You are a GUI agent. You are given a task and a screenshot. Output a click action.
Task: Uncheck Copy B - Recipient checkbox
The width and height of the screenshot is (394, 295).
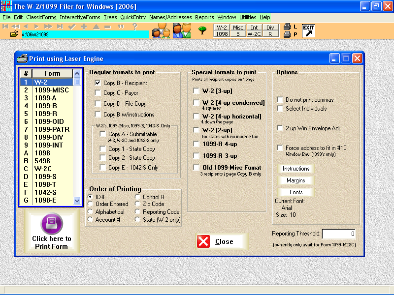(x=98, y=83)
